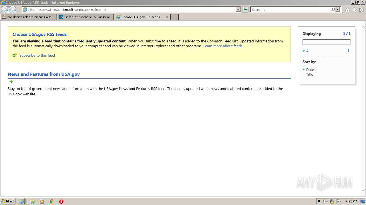Expand the address bar autocomplete dropdown

238,9
